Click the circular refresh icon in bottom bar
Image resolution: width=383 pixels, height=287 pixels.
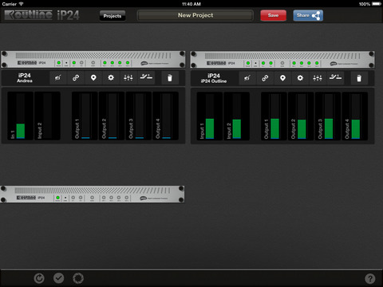(x=39, y=278)
